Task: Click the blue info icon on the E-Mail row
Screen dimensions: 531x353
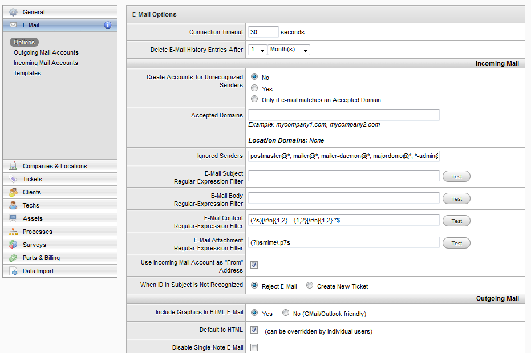Action: pos(108,25)
